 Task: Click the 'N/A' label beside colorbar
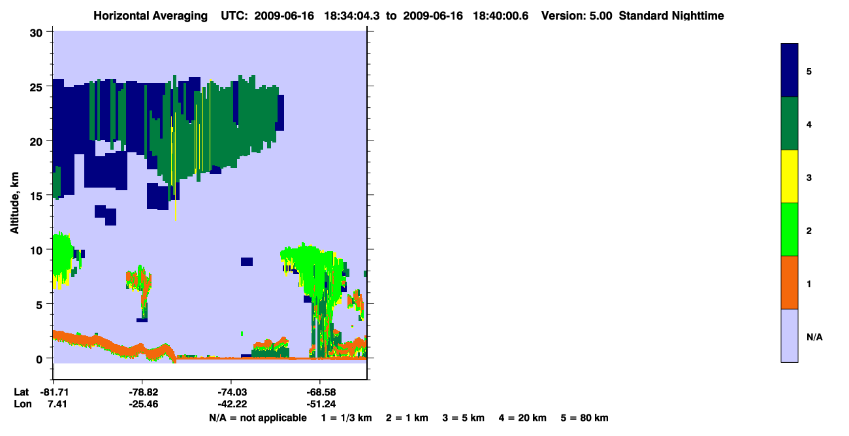tap(814, 337)
